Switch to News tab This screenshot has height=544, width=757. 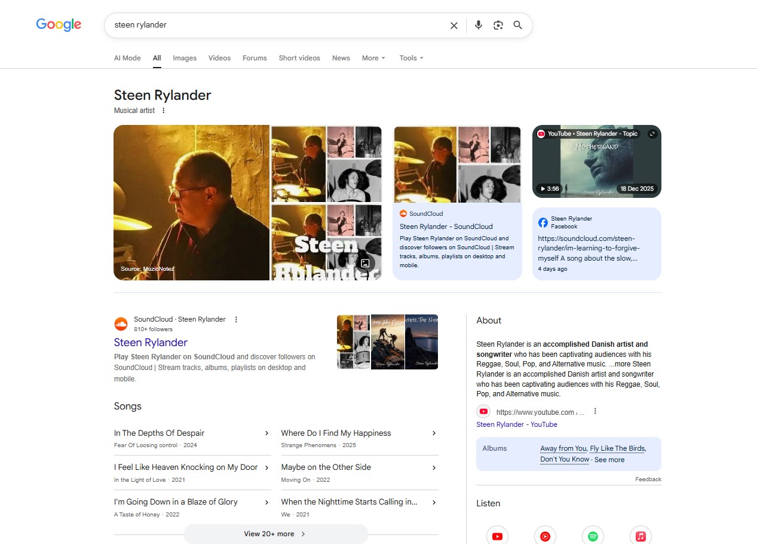click(x=341, y=58)
